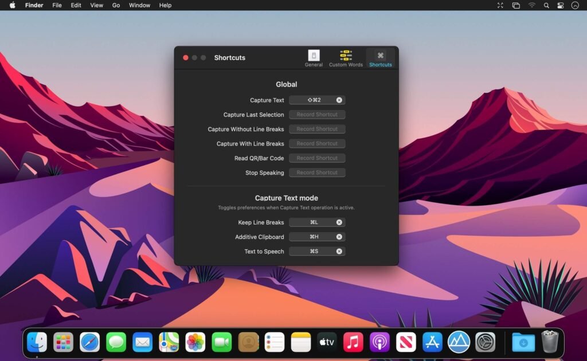
Task: Clear the Text to Speech shortcut
Action: point(338,251)
